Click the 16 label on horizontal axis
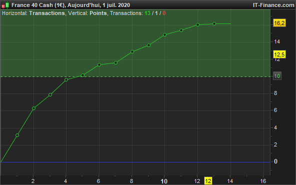Image resolution: width=296 pixels, height=185 pixels. [x=263, y=181]
